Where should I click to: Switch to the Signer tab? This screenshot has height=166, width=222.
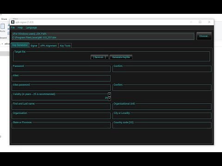(34, 46)
